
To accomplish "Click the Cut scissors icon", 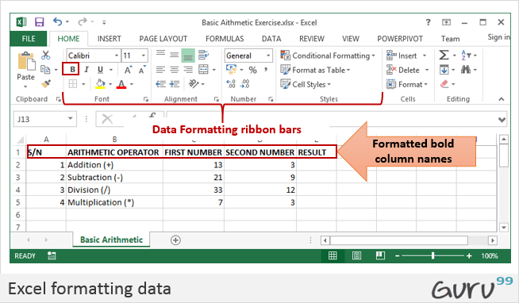I will pos(46,55).
